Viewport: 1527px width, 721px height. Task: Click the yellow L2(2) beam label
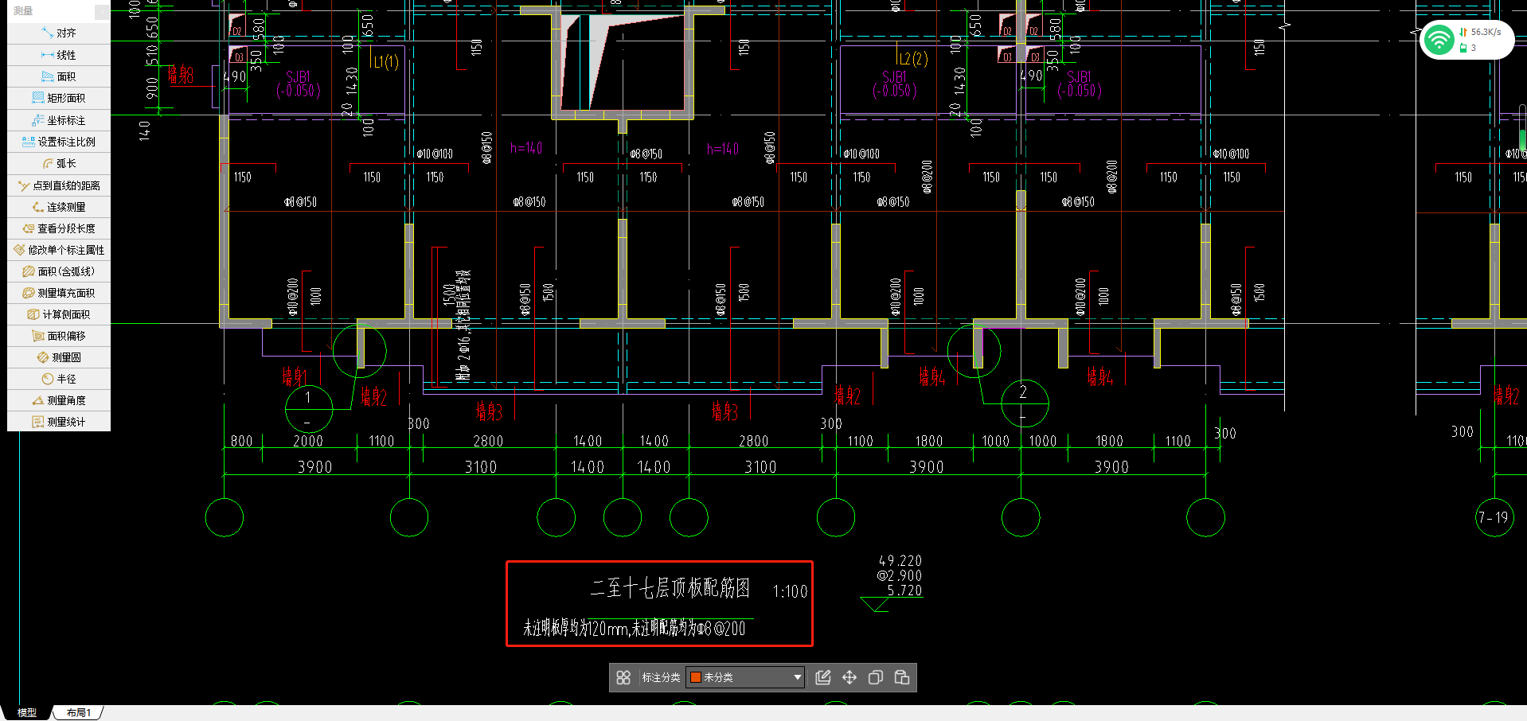click(913, 59)
